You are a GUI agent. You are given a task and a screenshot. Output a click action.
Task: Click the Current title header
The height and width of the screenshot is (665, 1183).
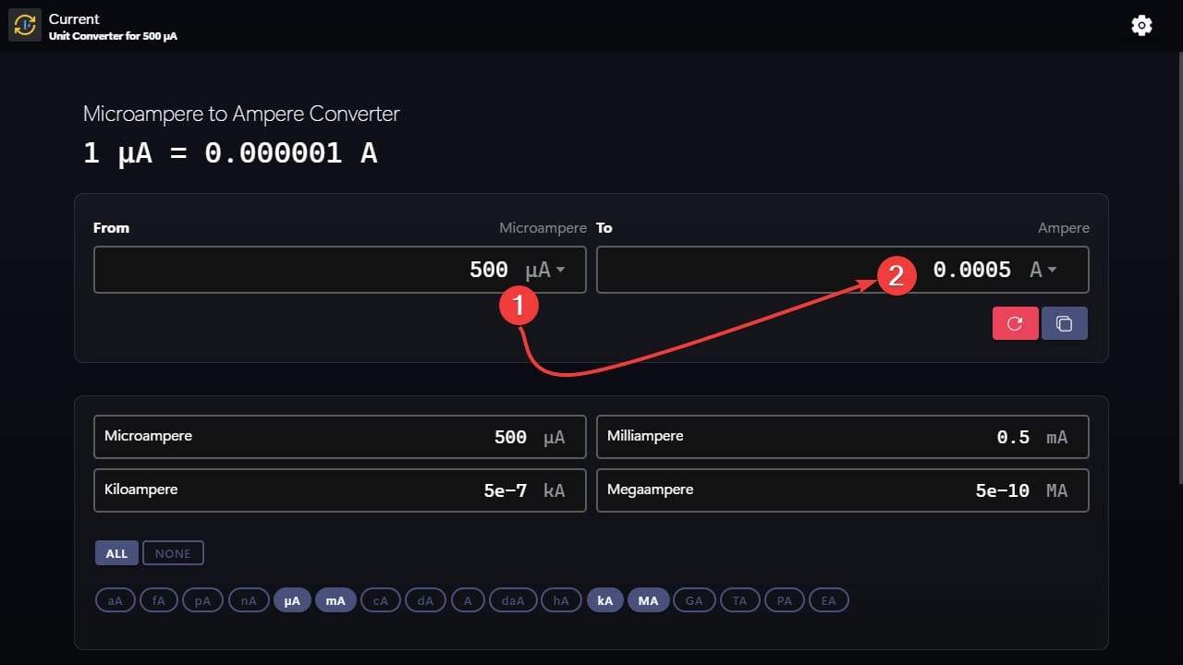[74, 18]
